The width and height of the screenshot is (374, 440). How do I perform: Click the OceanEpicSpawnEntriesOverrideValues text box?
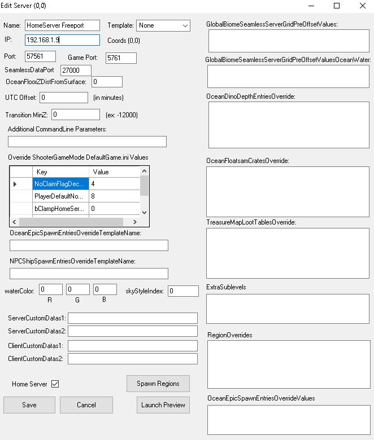pos(289,420)
